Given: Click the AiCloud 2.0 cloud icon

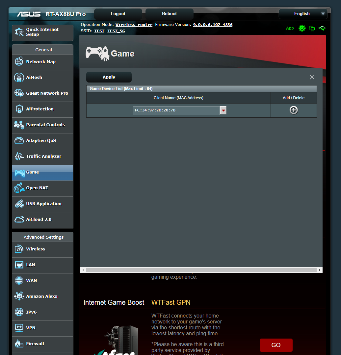Looking at the screenshot, I should point(19,219).
